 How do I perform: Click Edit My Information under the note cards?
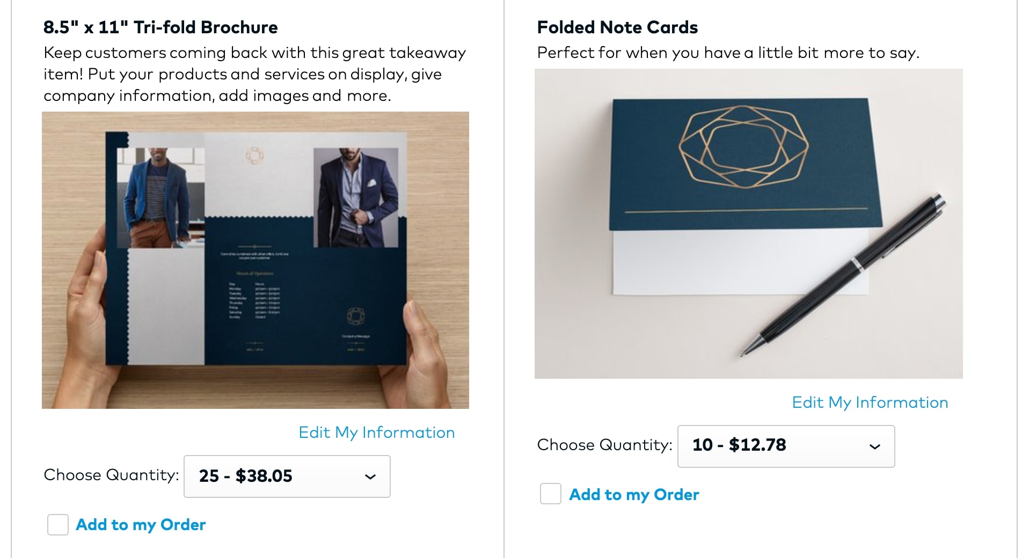coord(870,402)
